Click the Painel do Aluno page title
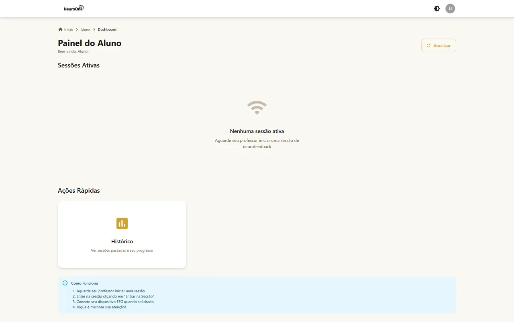Viewport: 514px width, 322px height. (x=90, y=43)
